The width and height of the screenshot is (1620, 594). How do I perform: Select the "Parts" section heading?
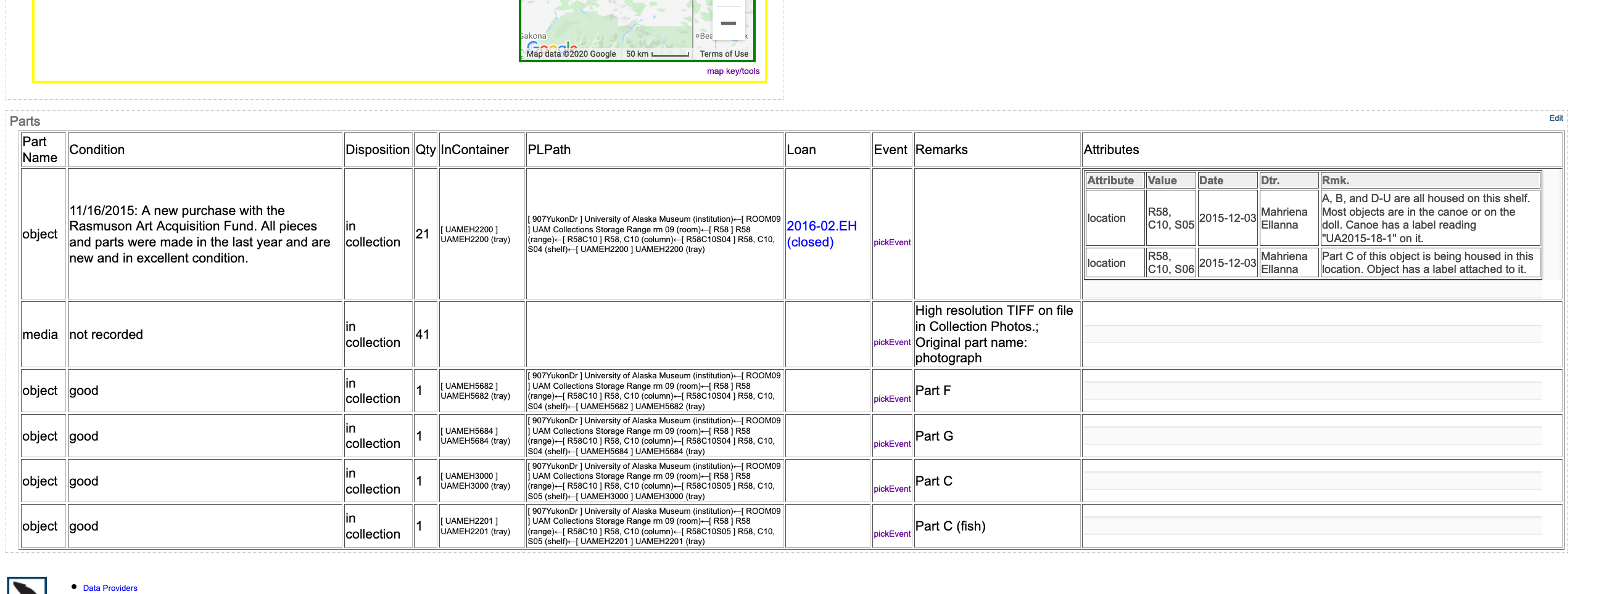click(25, 121)
